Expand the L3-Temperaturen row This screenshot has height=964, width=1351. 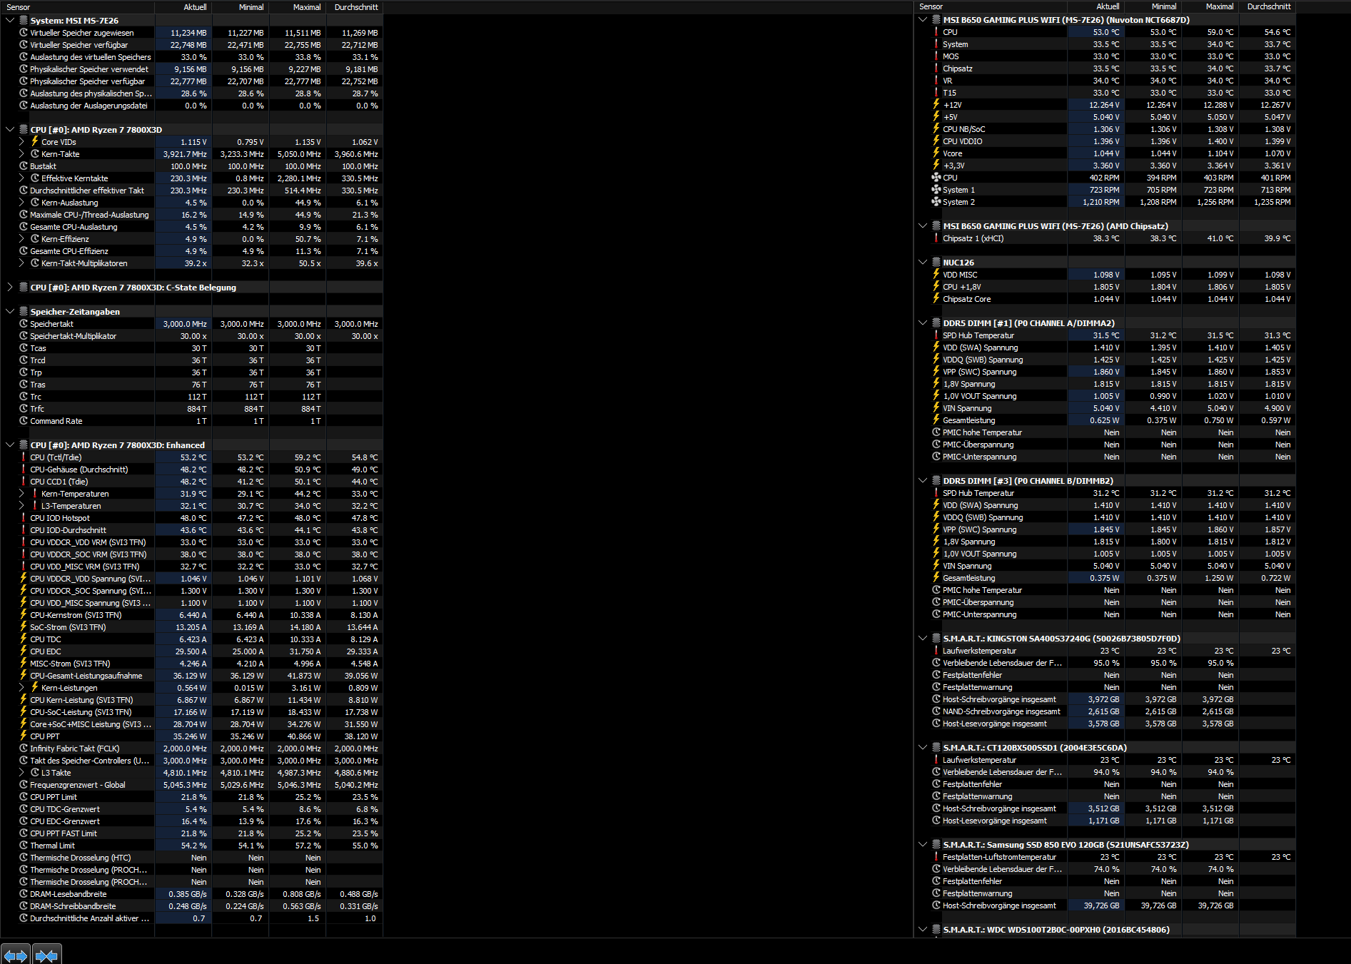pyautogui.click(x=21, y=506)
